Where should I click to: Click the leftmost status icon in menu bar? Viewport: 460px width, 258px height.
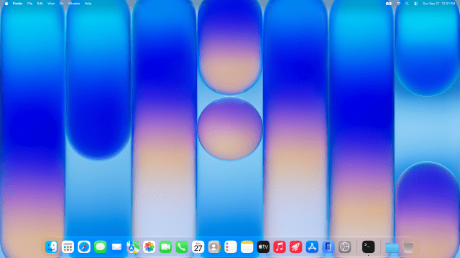pyautogui.click(x=389, y=4)
